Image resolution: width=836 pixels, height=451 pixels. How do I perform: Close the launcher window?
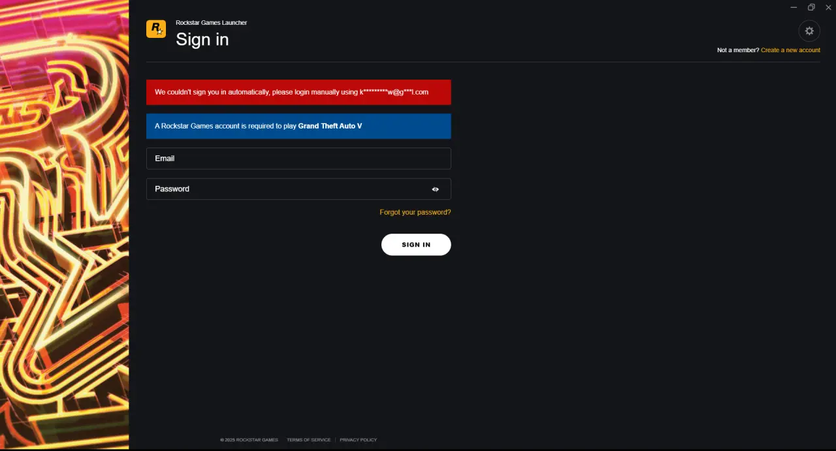click(x=828, y=7)
